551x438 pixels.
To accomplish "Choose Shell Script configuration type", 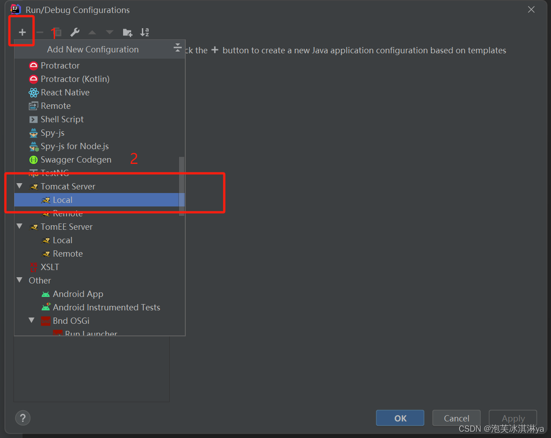I will (x=99, y=119).
